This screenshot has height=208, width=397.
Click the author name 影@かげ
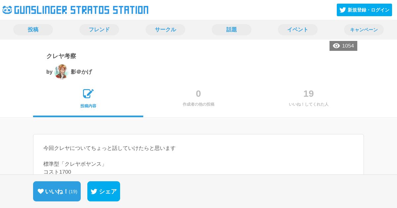point(81,72)
